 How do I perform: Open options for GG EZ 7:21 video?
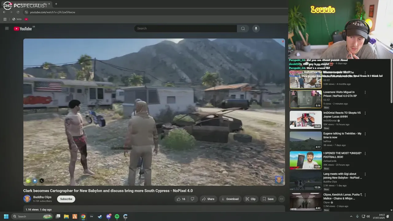(x=365, y=73)
